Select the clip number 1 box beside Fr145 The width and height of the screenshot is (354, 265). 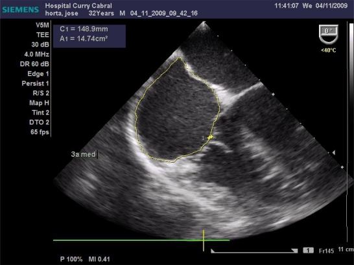coord(308,250)
